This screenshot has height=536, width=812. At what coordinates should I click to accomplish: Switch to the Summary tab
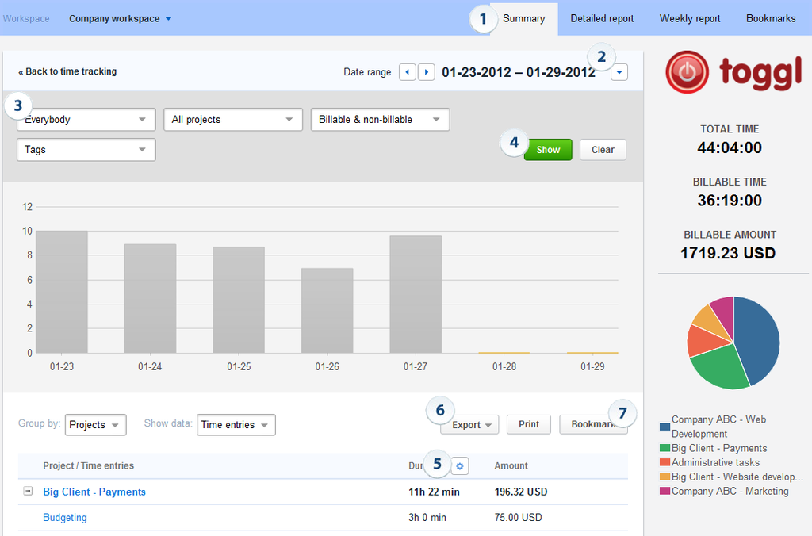click(x=524, y=19)
